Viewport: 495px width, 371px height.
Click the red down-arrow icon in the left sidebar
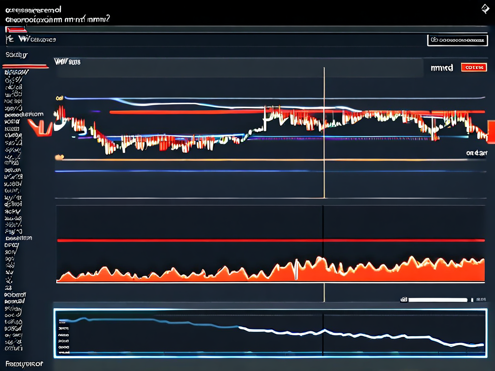tap(41, 128)
